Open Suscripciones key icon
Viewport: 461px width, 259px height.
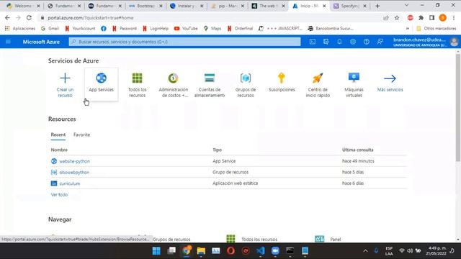click(282, 78)
